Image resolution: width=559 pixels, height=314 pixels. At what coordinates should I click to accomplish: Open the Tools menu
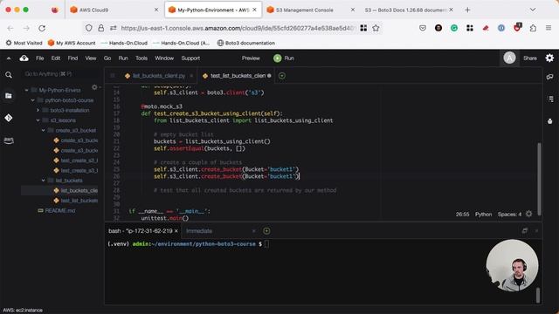(x=141, y=58)
